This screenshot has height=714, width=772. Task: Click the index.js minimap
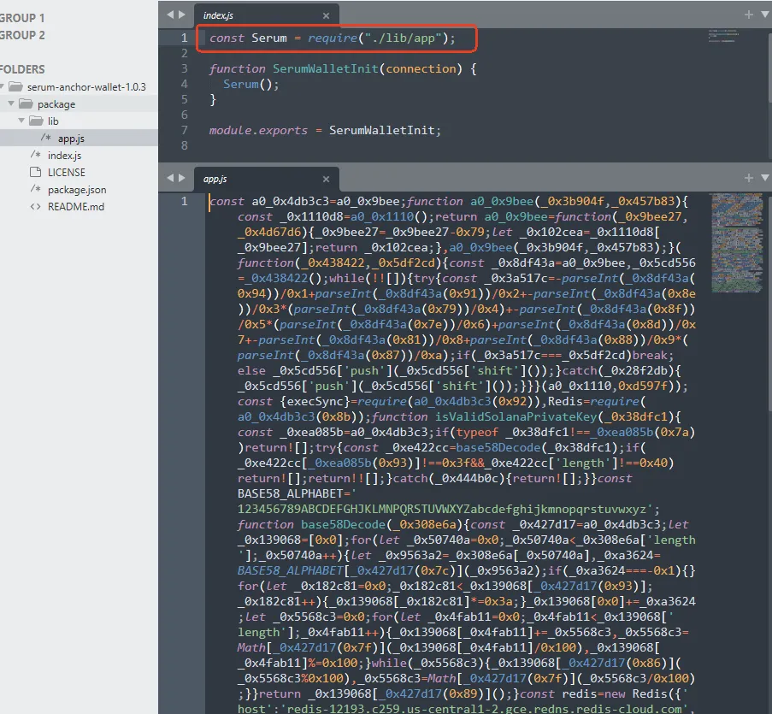click(724, 36)
